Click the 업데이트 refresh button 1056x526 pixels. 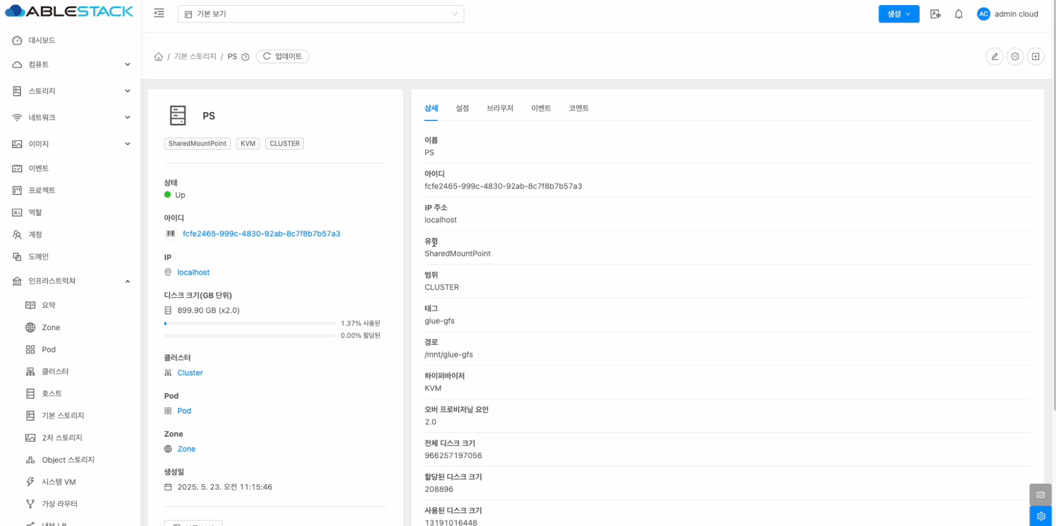(282, 56)
